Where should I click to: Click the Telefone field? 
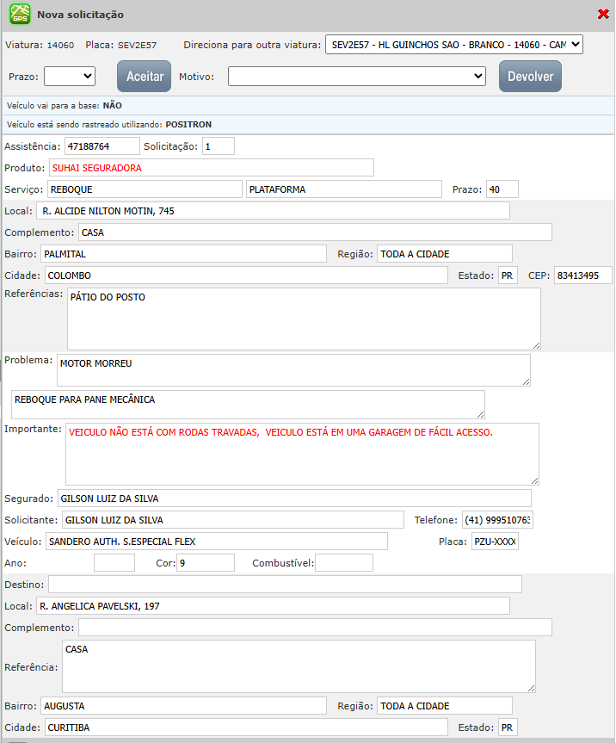[497, 520]
